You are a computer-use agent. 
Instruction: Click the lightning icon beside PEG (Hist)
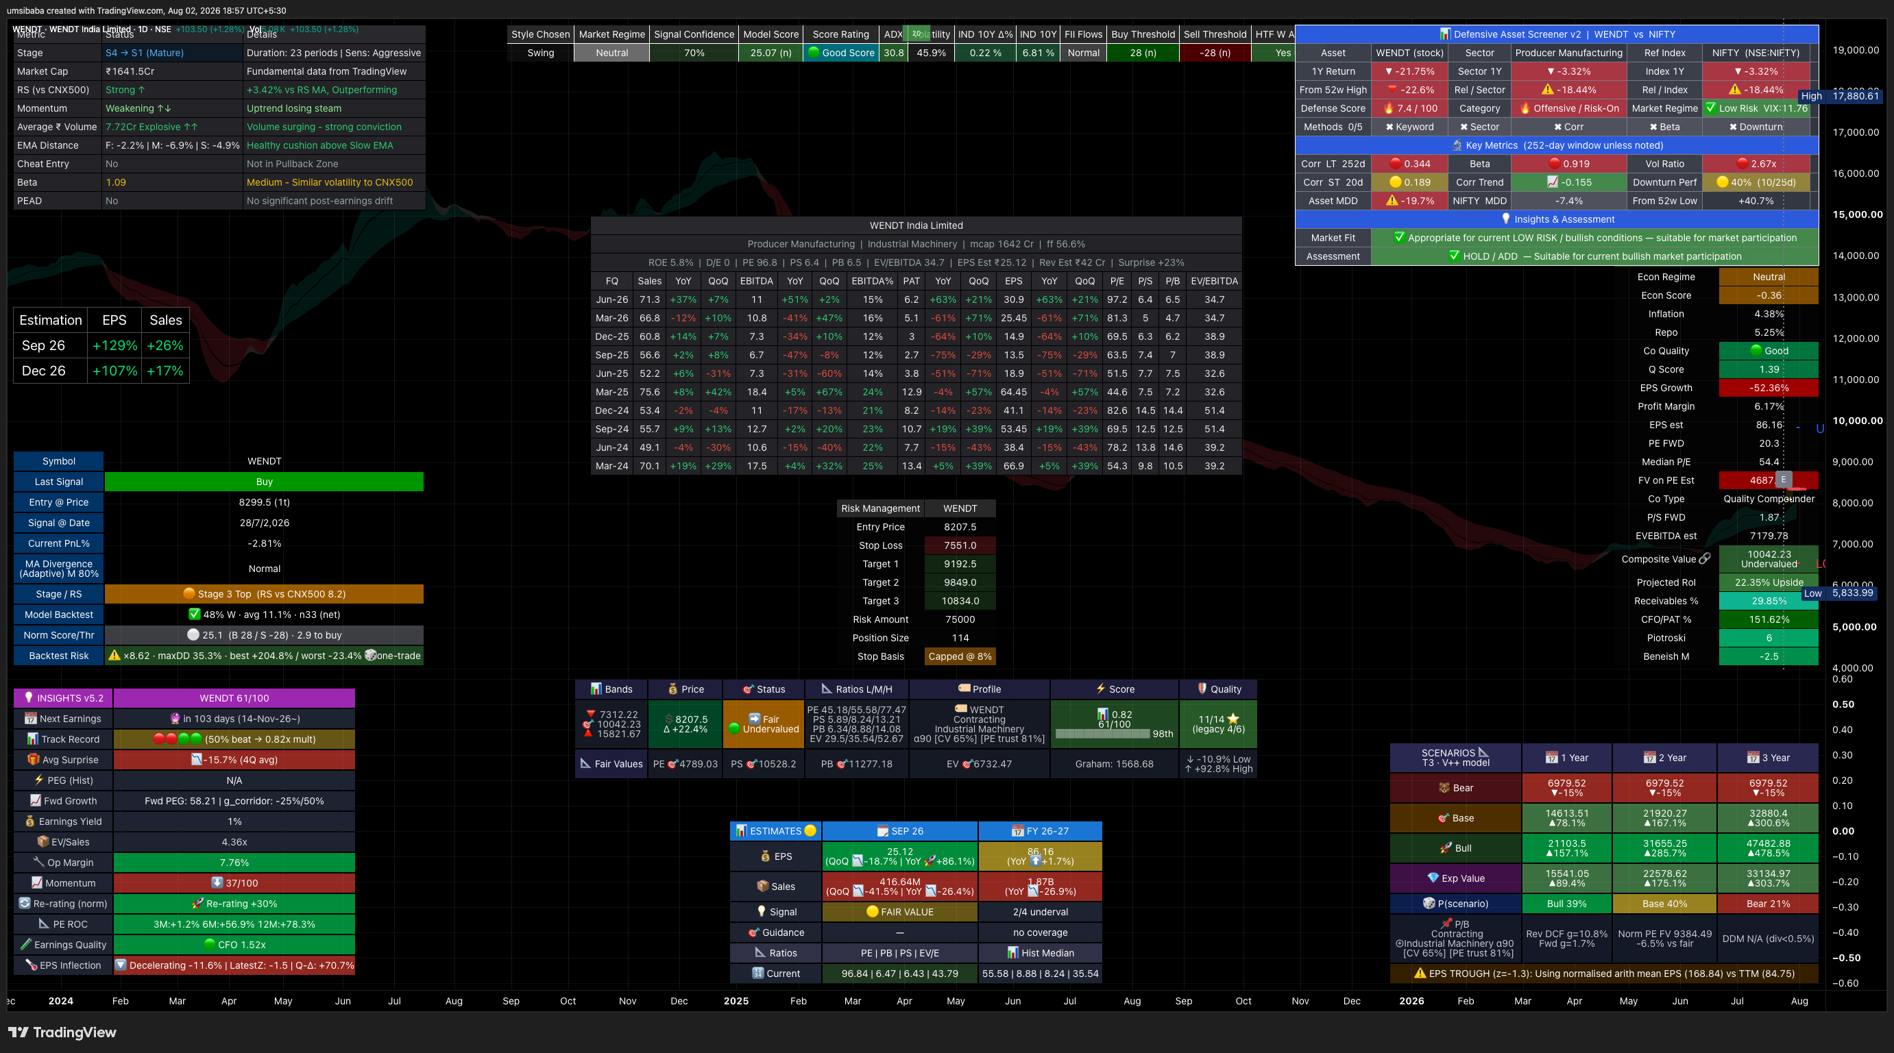pos(39,780)
